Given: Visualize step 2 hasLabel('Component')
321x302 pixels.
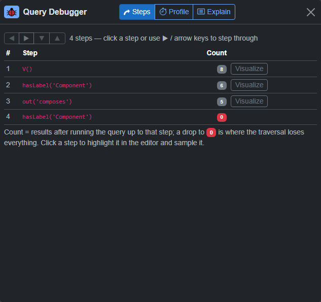Looking at the screenshot, I should click(249, 85).
